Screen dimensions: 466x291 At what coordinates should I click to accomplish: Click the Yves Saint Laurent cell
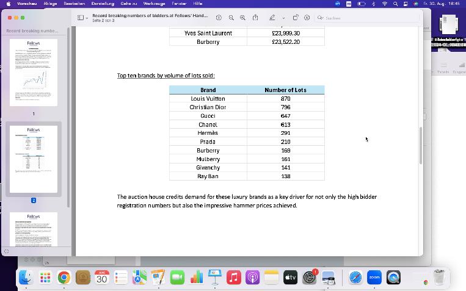tap(208, 33)
